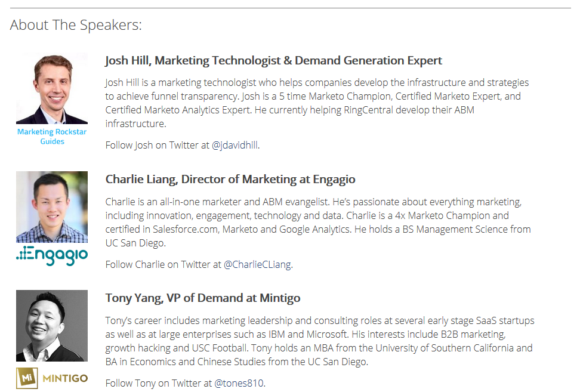
Task: Click Josh Hill's headshot photo
Action: 52,88
